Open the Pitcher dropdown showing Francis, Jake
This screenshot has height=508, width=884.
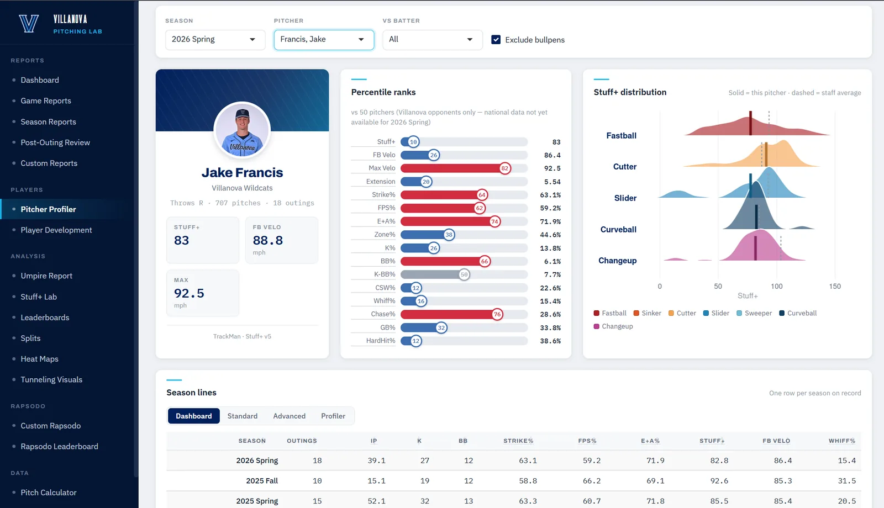(324, 39)
